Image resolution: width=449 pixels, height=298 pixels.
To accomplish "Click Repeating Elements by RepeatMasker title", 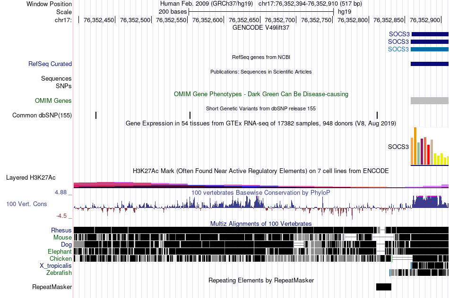I will tap(261, 280).
